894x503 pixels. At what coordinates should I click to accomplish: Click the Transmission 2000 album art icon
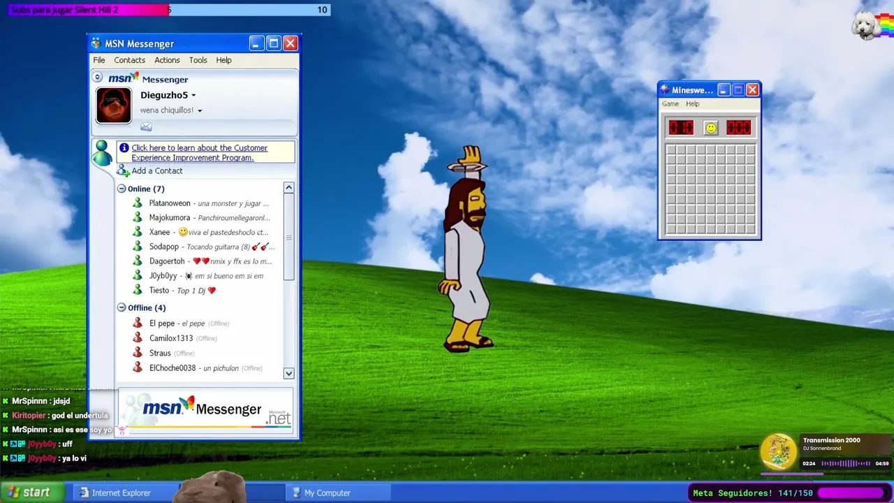pyautogui.click(x=779, y=452)
